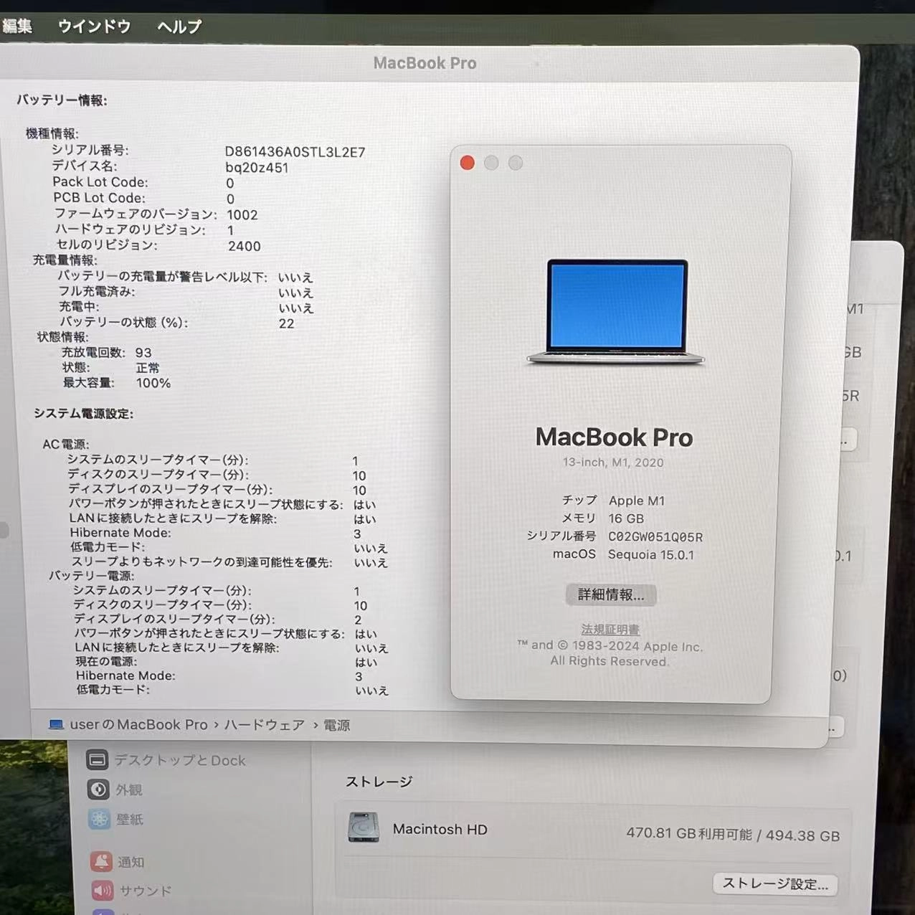Click the Apple M1 chip text
Screen dimensions: 915x915
pos(637,501)
